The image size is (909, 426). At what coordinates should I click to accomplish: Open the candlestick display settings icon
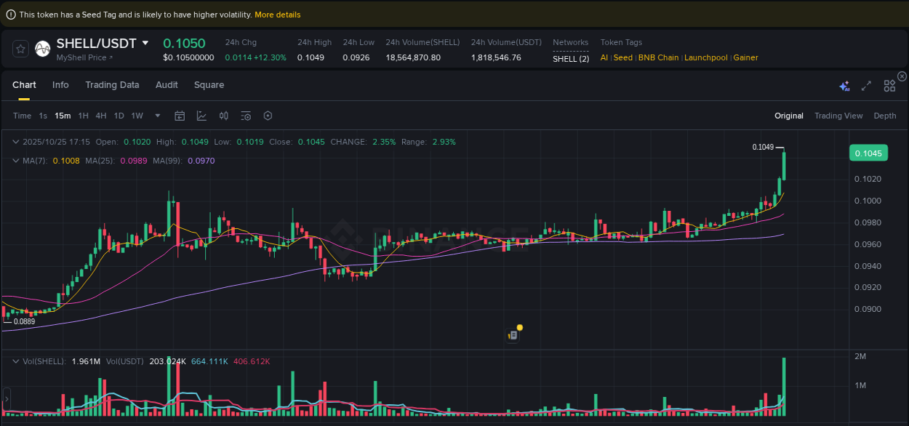tap(223, 115)
